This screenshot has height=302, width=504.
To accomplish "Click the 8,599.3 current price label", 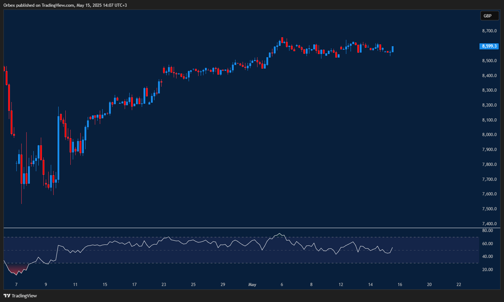I will coord(489,46).
